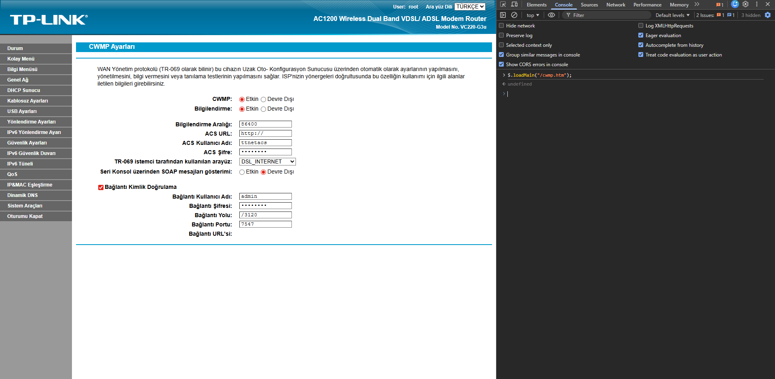This screenshot has height=379, width=775.
Task: Enable the Hide network checkbox
Action: tap(501, 25)
